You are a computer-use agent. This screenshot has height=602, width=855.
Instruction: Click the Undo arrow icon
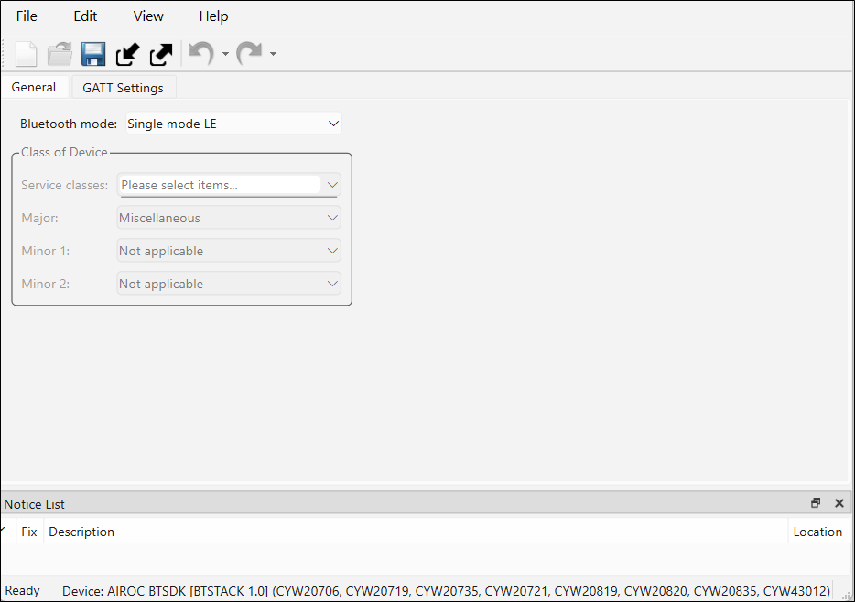(200, 54)
